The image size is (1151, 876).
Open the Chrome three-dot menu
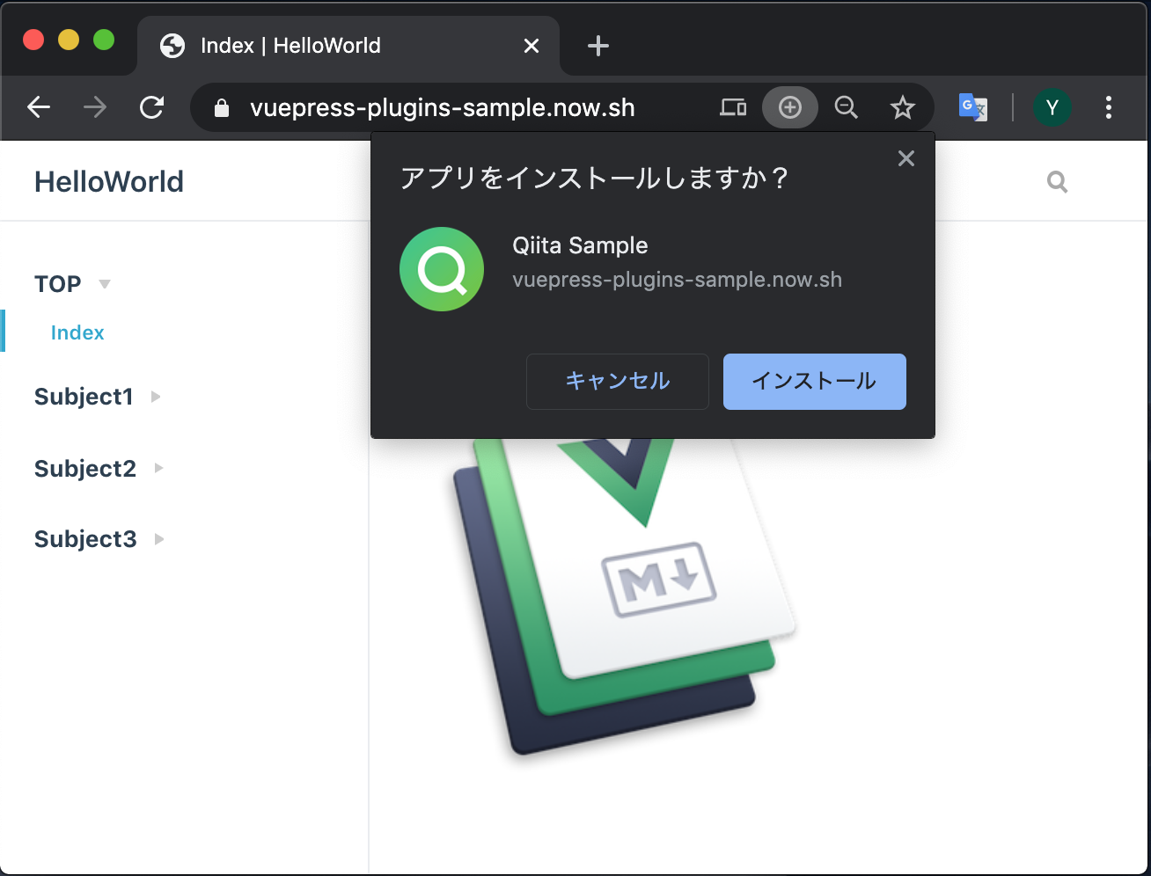[1109, 107]
